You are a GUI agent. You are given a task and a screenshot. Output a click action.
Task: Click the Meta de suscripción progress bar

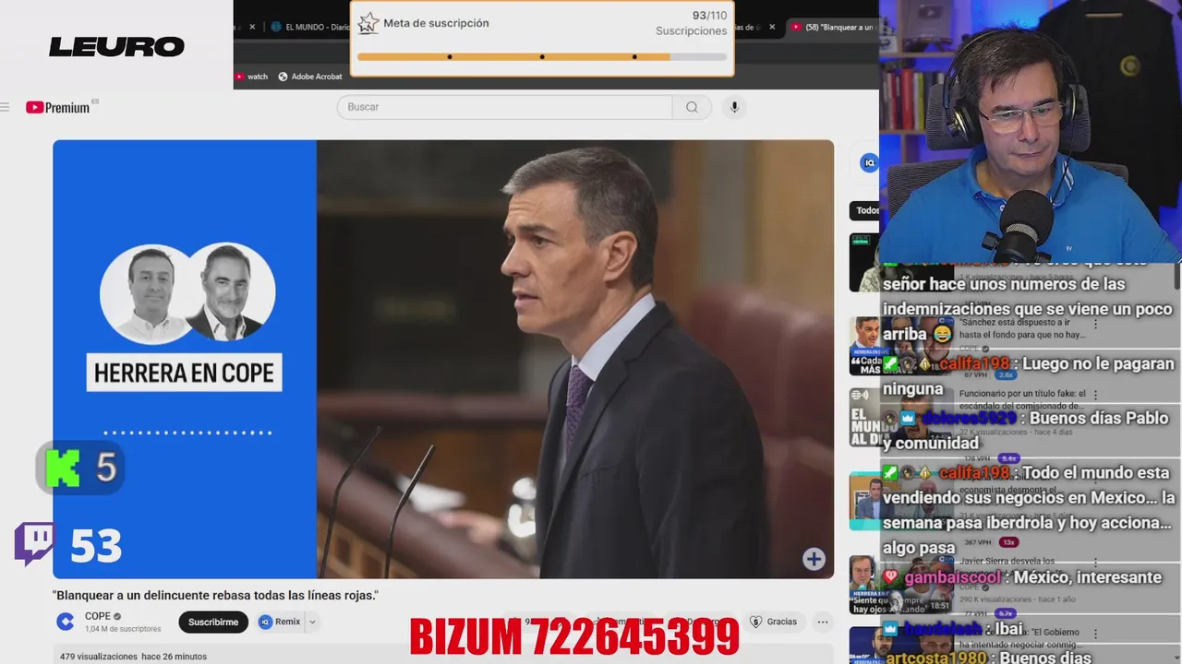542,57
